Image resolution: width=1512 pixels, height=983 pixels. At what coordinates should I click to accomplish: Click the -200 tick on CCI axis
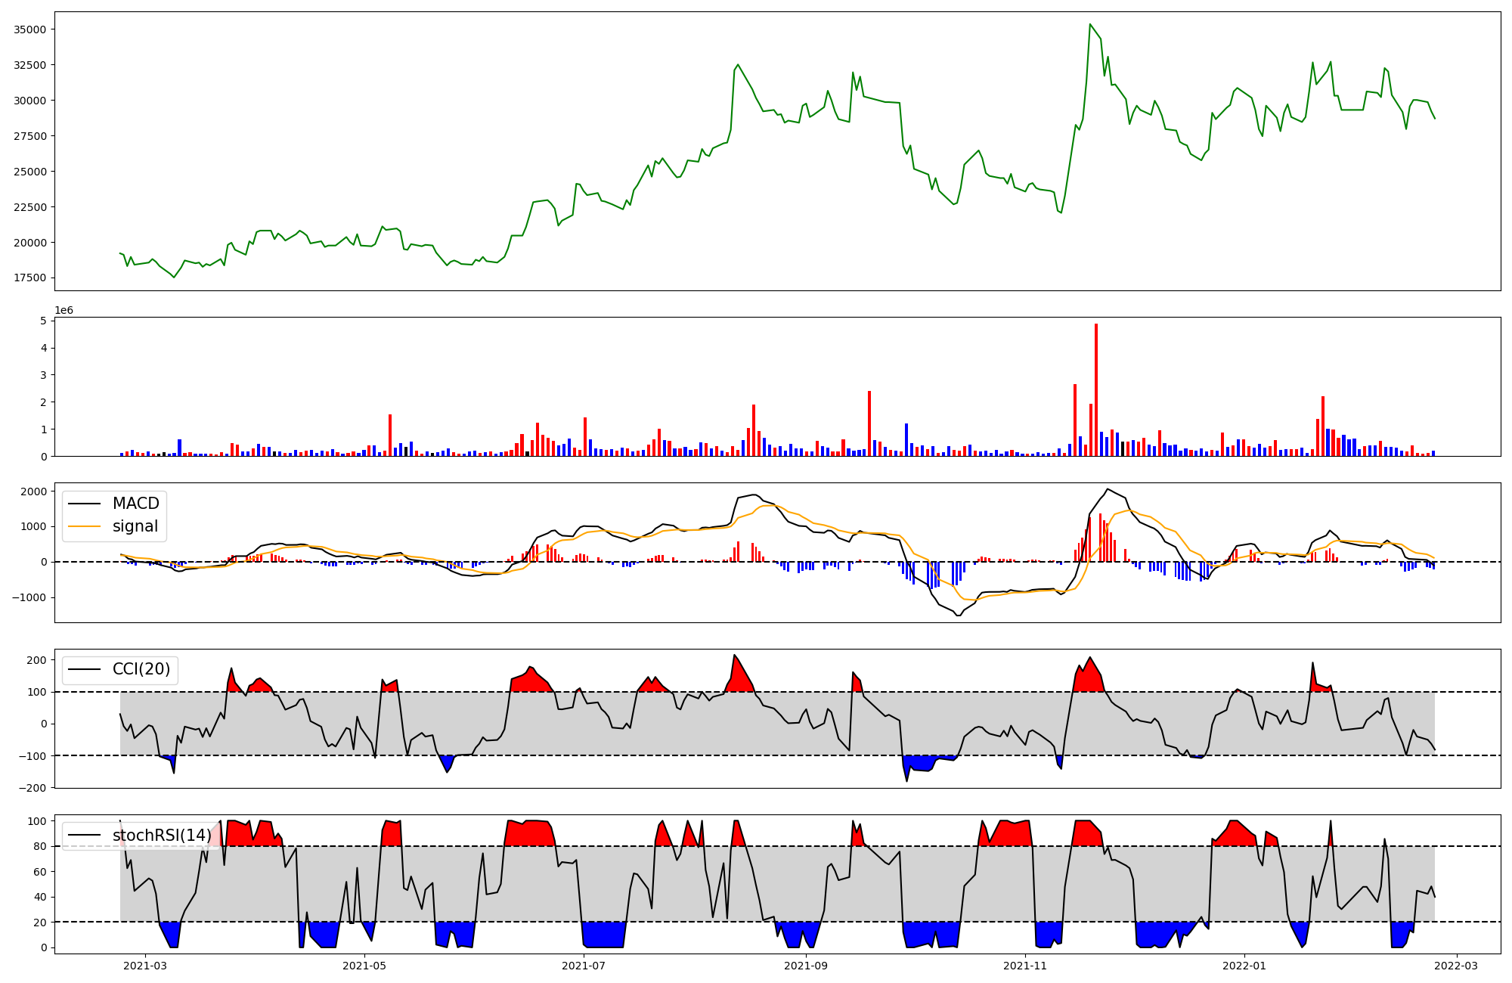33,787
